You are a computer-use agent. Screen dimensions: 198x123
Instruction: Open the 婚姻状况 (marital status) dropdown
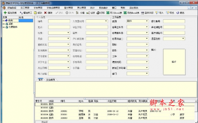point(68,44)
